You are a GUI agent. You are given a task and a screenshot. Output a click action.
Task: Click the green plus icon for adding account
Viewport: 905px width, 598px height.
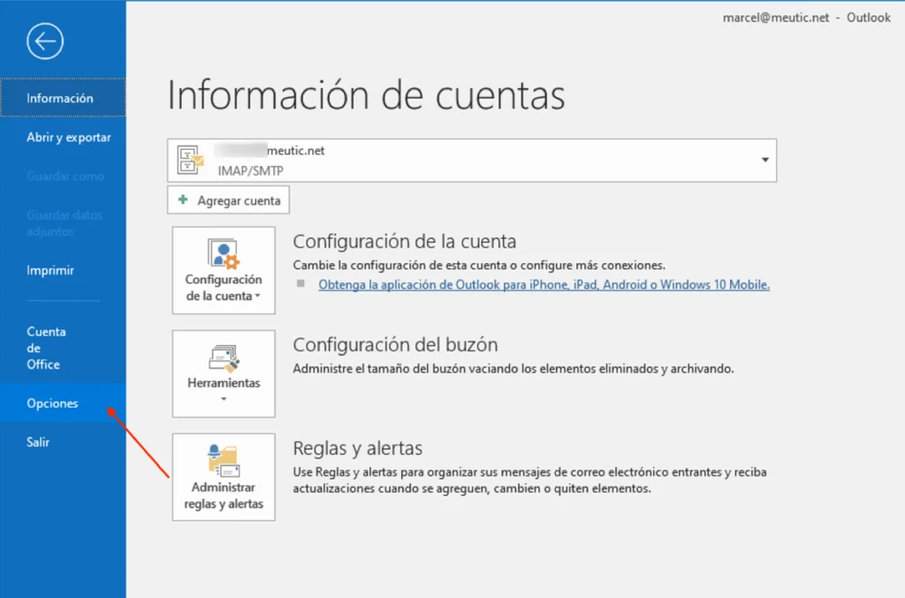(x=183, y=201)
